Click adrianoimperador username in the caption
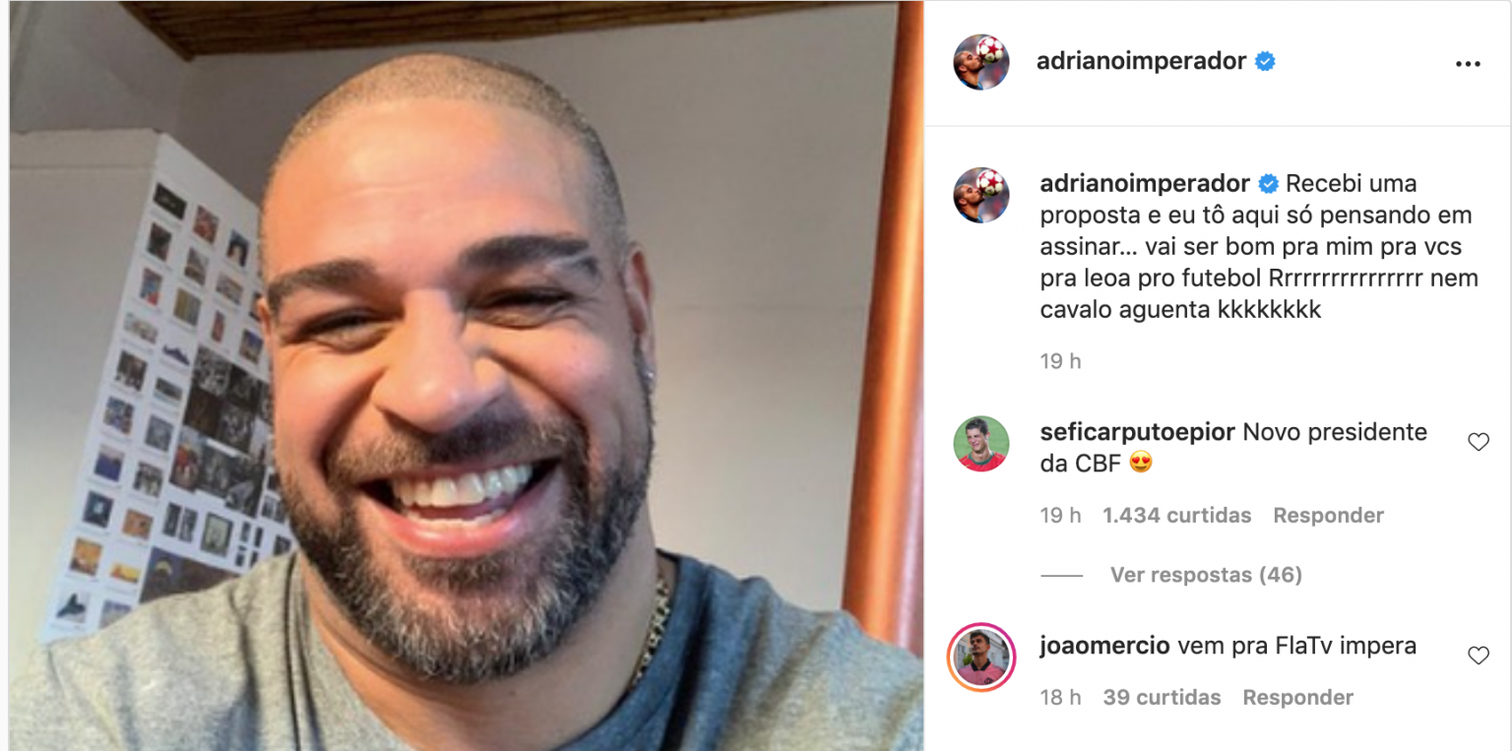This screenshot has width=1512, height=751. (1145, 184)
